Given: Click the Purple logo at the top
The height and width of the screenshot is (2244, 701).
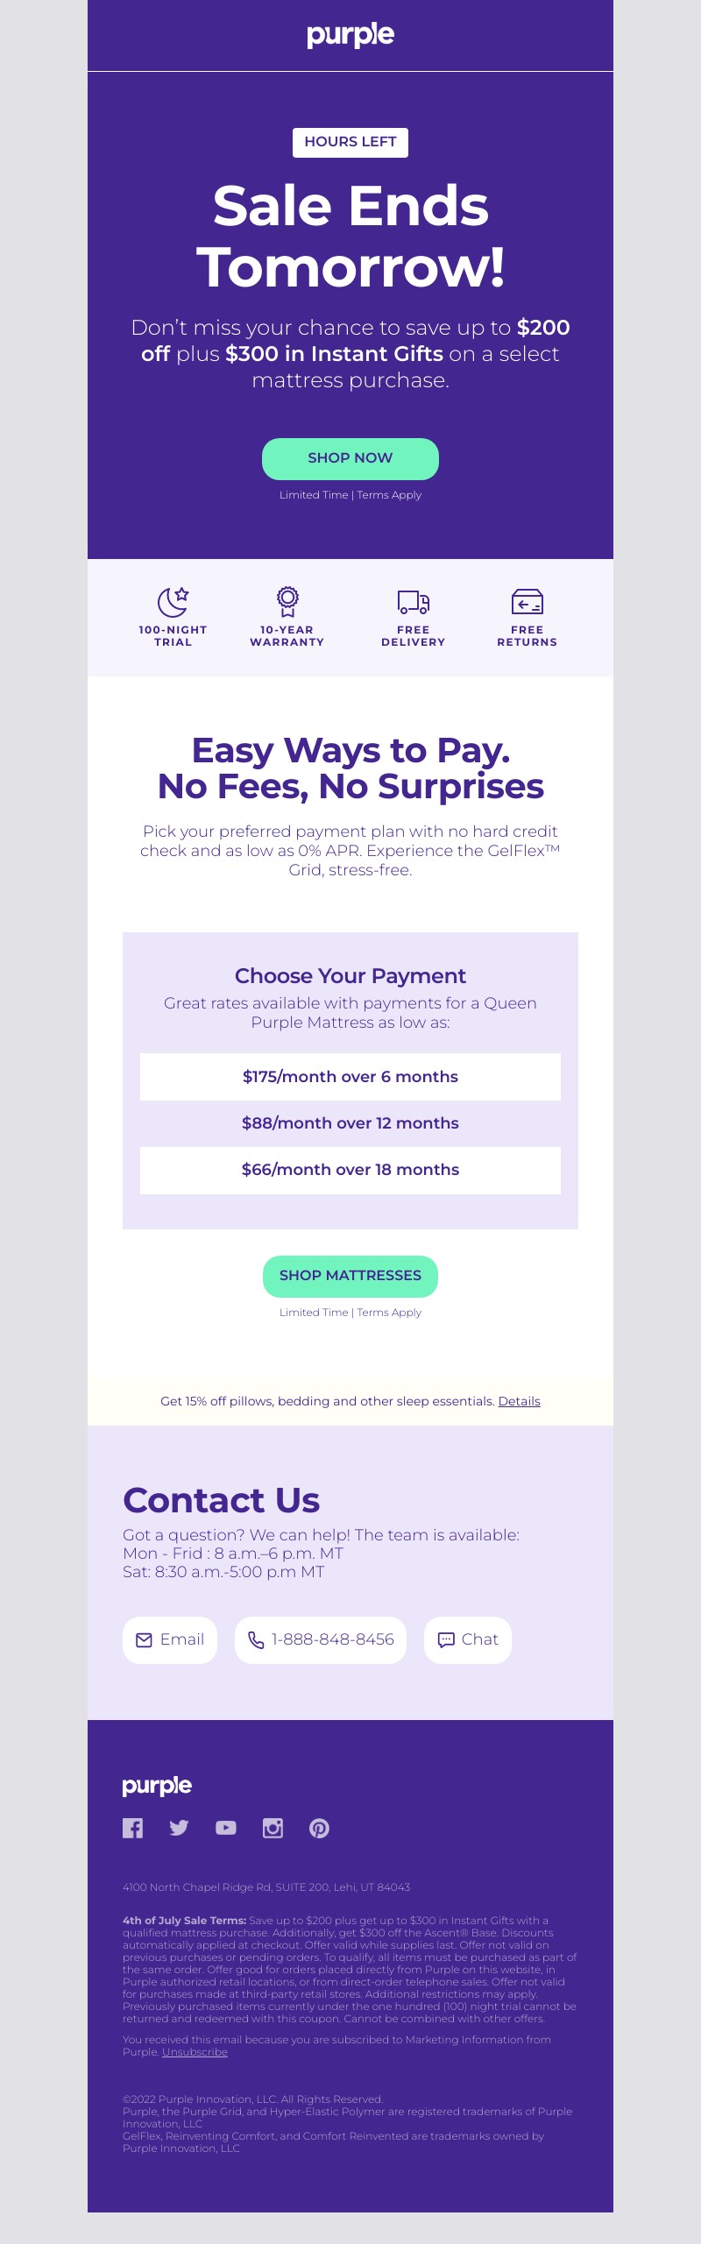Looking at the screenshot, I should [x=350, y=35].
